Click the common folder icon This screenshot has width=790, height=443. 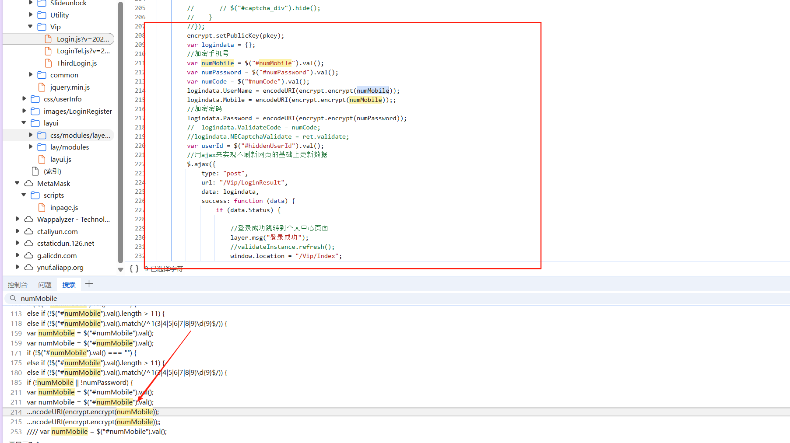(x=42, y=75)
